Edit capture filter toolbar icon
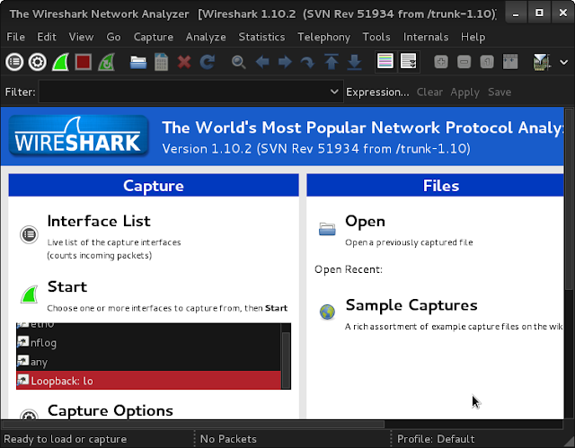The height and width of the screenshot is (448, 575). click(x=541, y=62)
